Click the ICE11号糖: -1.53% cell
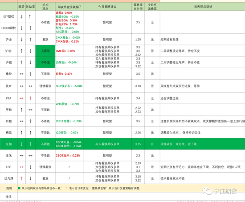Viewport: 245px width, 202px height. pyautogui.click(x=69, y=121)
